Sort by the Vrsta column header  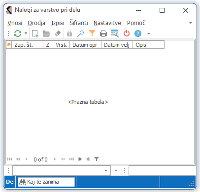[61, 45]
